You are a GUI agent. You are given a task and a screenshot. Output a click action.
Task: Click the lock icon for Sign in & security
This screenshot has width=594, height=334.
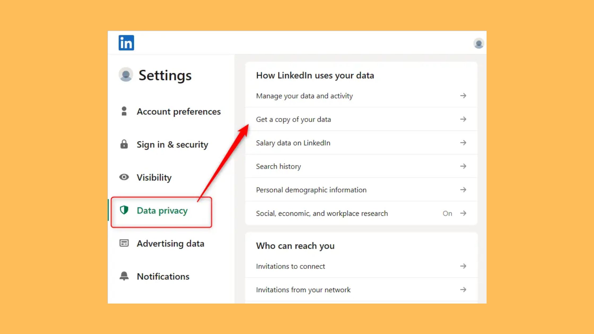tap(124, 144)
